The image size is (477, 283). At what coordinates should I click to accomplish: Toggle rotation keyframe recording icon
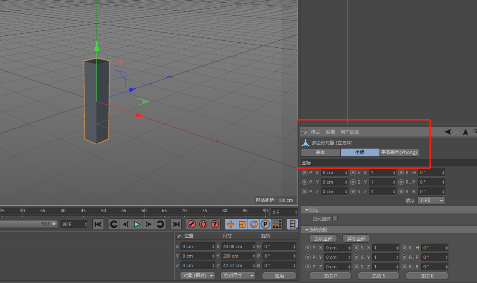(254, 224)
